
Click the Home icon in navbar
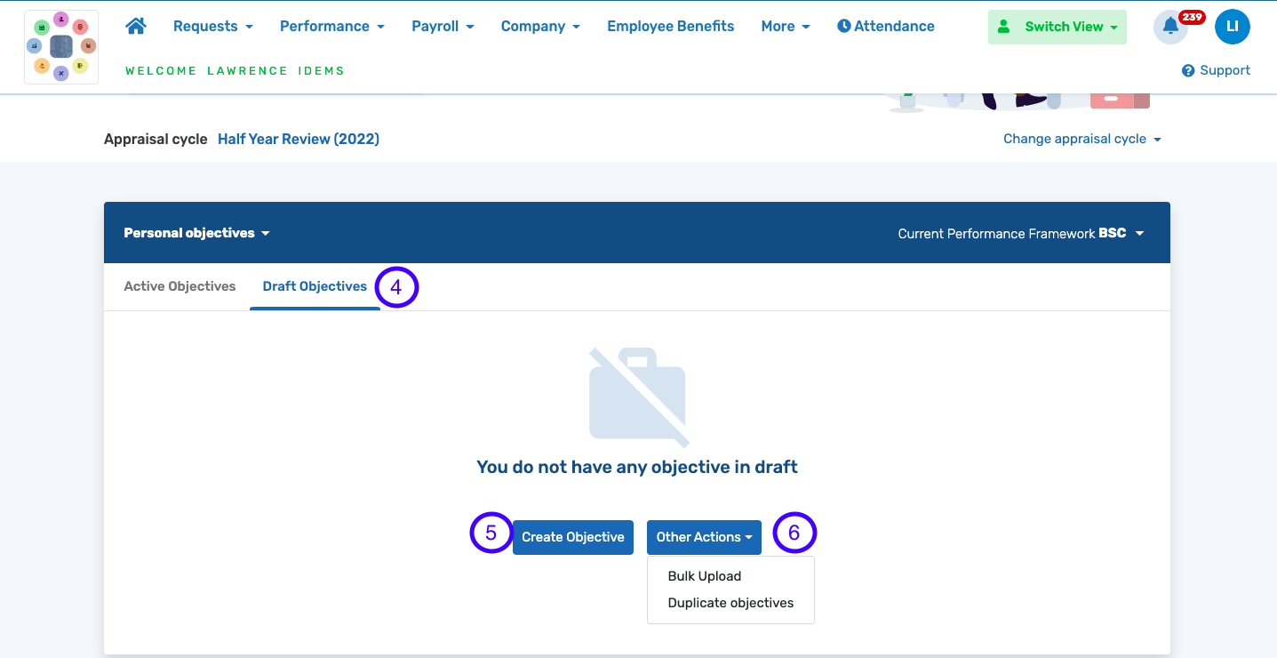click(136, 26)
